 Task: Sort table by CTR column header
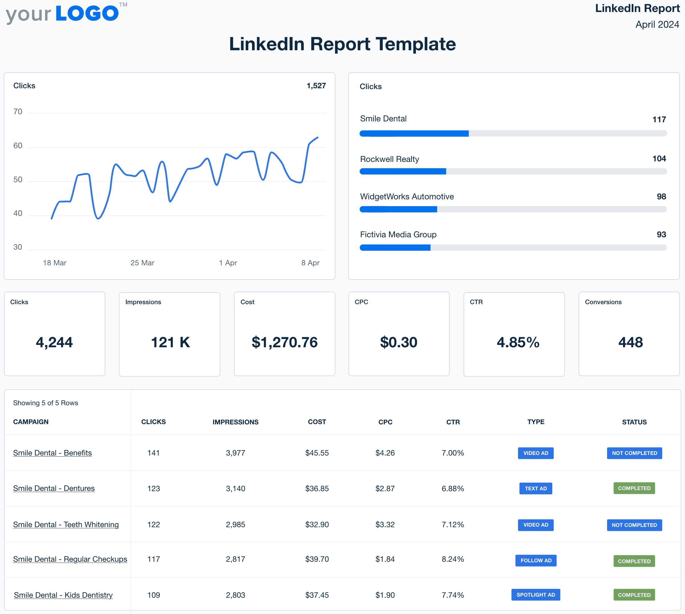[453, 422]
